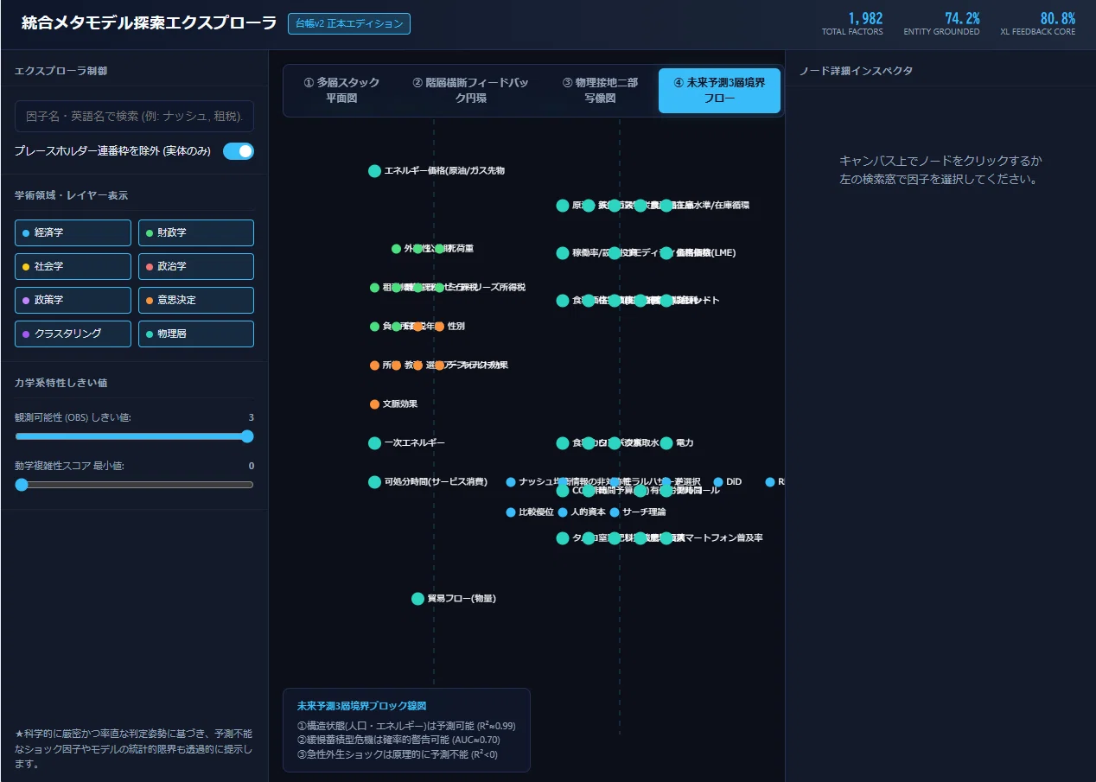Toggle the 物理層 layer filter

pos(196,334)
